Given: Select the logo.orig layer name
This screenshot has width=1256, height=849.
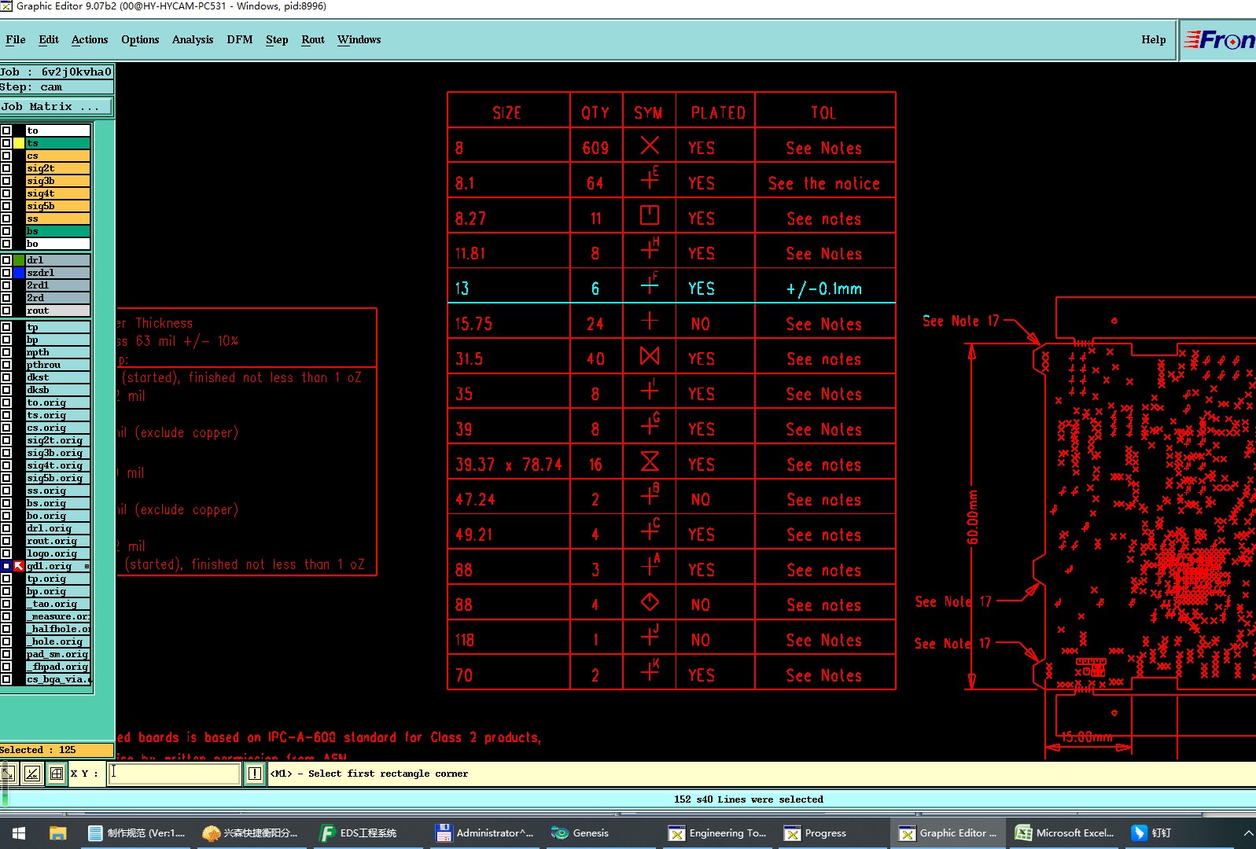Looking at the screenshot, I should 58,553.
